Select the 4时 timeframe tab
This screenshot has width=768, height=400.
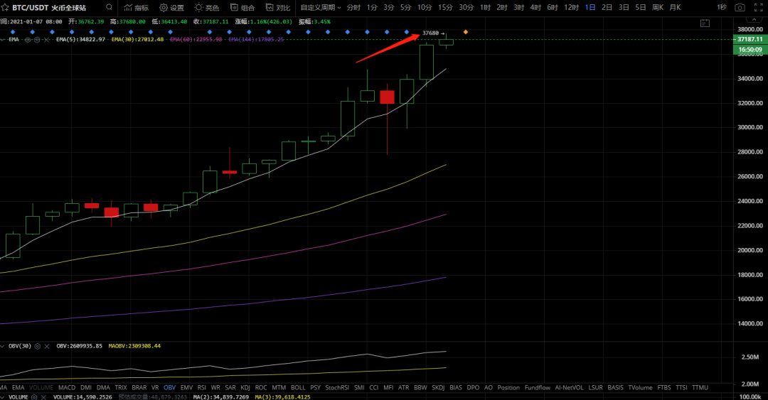click(535, 8)
